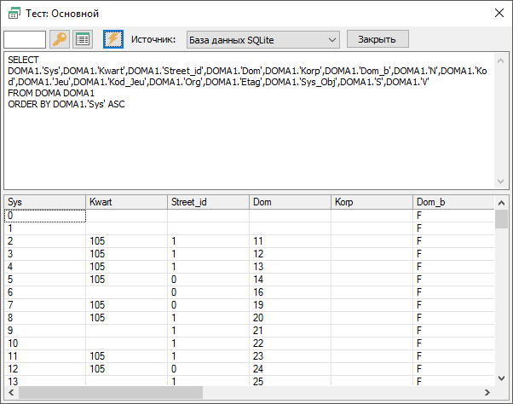The height and width of the screenshot is (404, 513).
Task: Click the results grid vertical scrollbar thumb
Action: 502,219
